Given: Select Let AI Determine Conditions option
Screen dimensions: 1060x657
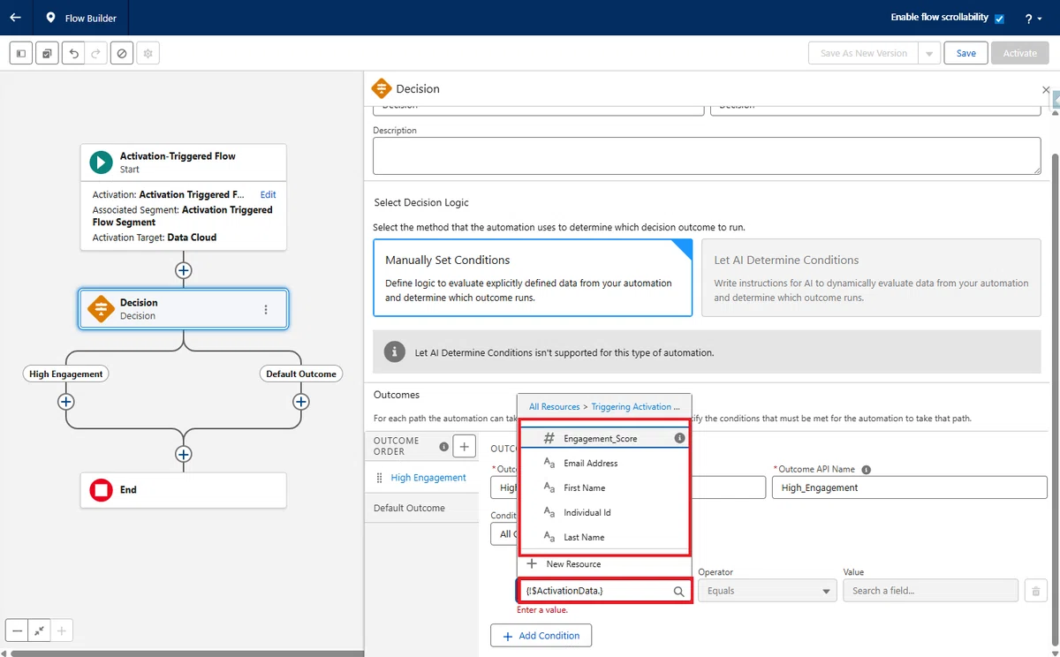Looking at the screenshot, I should (x=871, y=277).
